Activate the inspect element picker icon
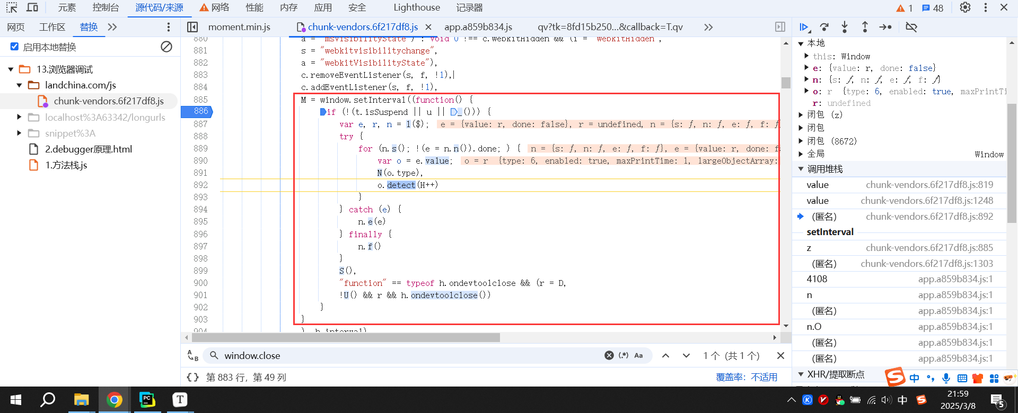Image resolution: width=1018 pixels, height=413 pixels. [12, 7]
